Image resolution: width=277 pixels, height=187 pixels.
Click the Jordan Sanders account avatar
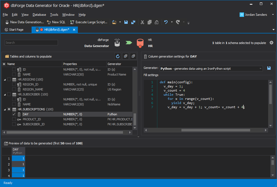click(242, 15)
